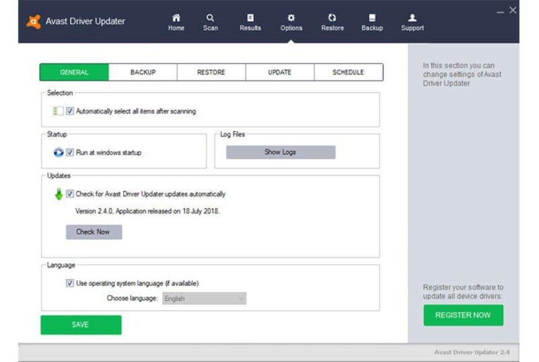Open the Choose language dropdown

[204, 298]
